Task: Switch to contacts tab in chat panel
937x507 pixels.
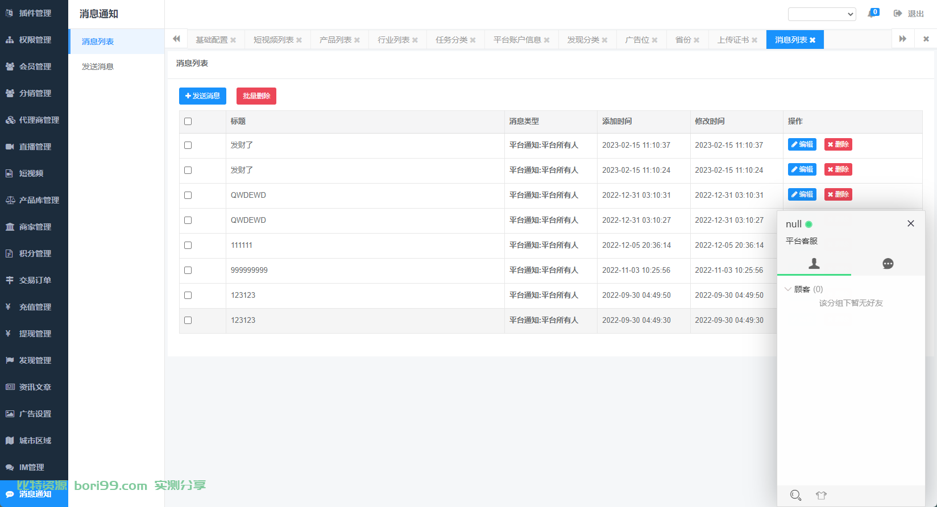Action: (x=814, y=264)
